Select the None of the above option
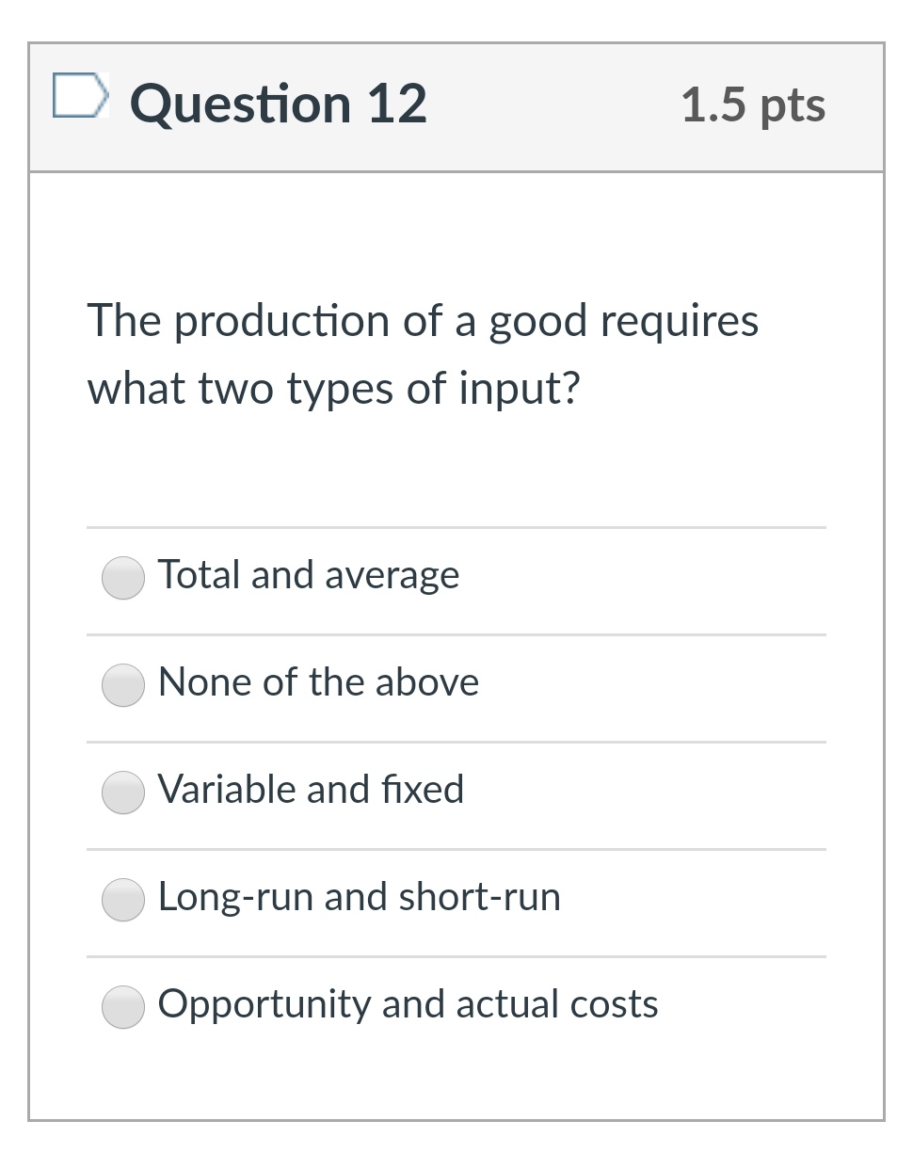897x1153 pixels. (x=122, y=686)
